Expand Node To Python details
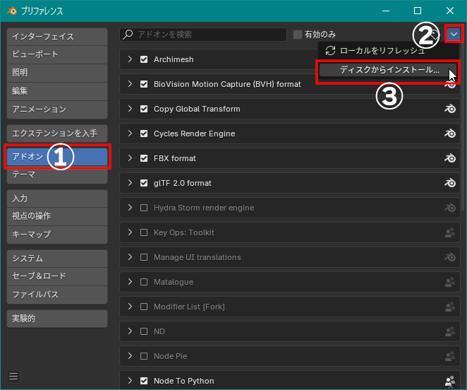Image resolution: width=467 pixels, height=390 pixels. pyautogui.click(x=130, y=381)
